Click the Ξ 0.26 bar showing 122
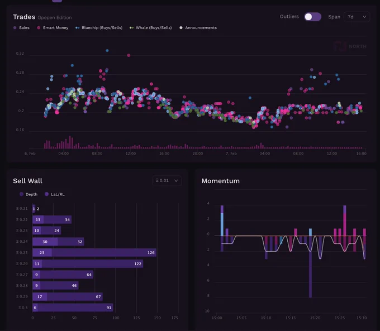This screenshot has width=380, height=331. [x=92, y=263]
